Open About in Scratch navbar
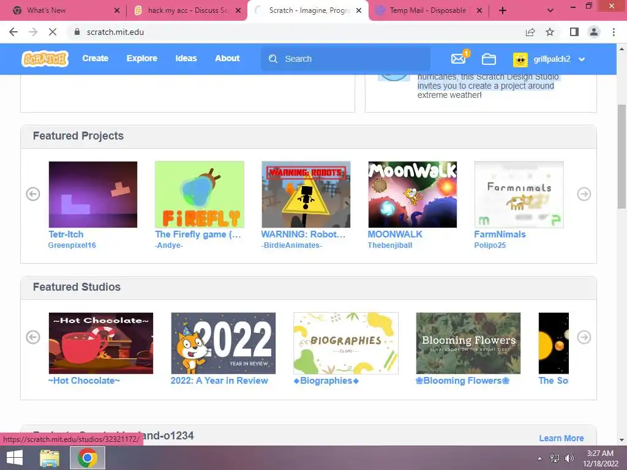Viewport: 627px width, 470px height. pos(227,58)
